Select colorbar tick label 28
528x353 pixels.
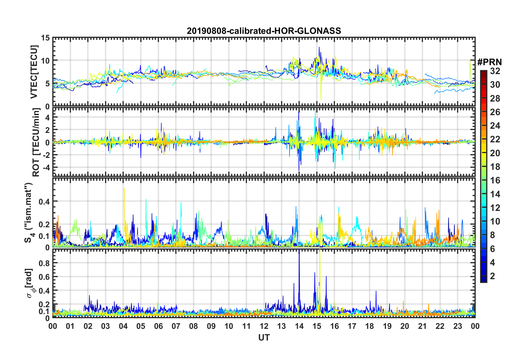point(495,99)
